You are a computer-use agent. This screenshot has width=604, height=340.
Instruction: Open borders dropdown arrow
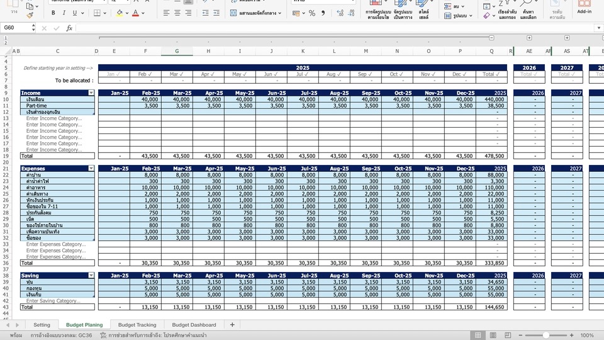coord(105,13)
